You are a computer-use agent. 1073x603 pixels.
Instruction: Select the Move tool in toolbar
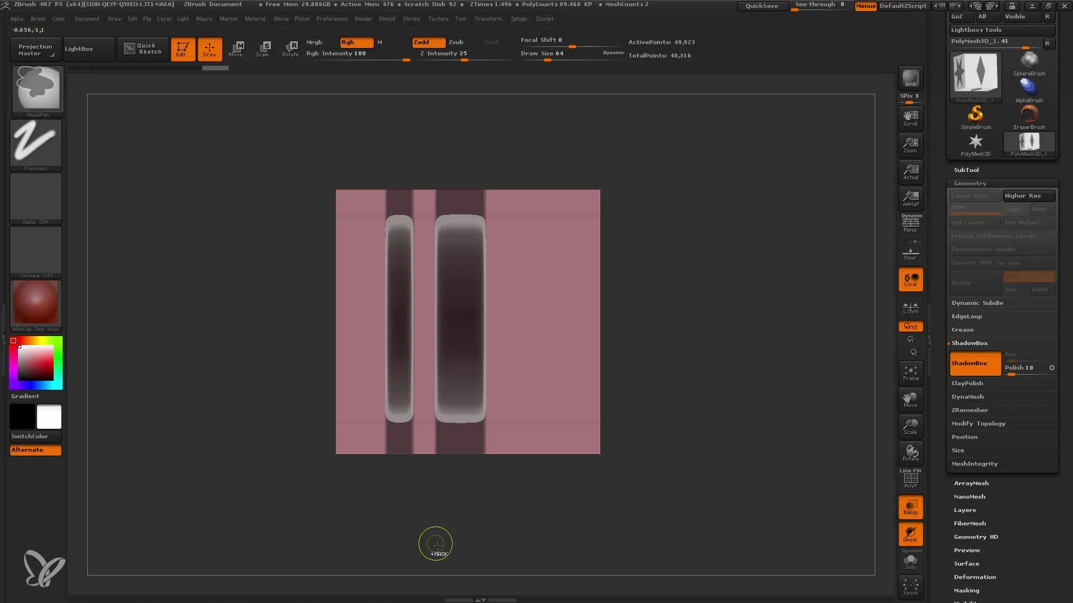click(x=236, y=49)
